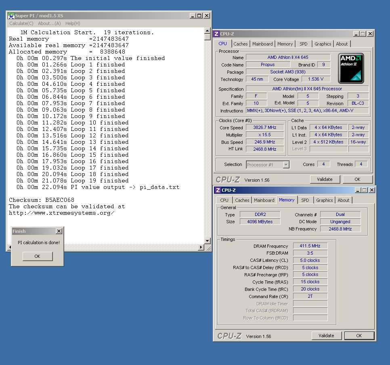The height and width of the screenshot is (365, 390).
Task: Click Validate button in upper CPU-Z window
Action: click(x=325, y=179)
